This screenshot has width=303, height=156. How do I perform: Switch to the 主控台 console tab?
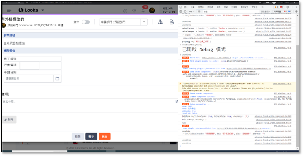coord(201,7)
